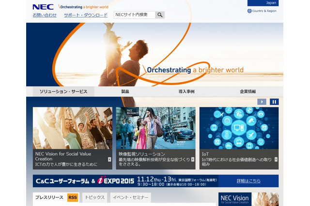Open the NEC Vision for Social Value Creation thumbnail
The image size is (310, 206).
(x=73, y=128)
